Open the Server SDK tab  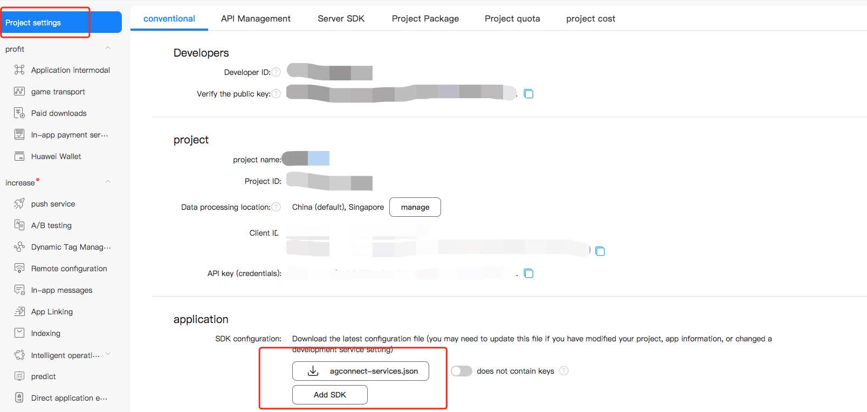point(341,18)
